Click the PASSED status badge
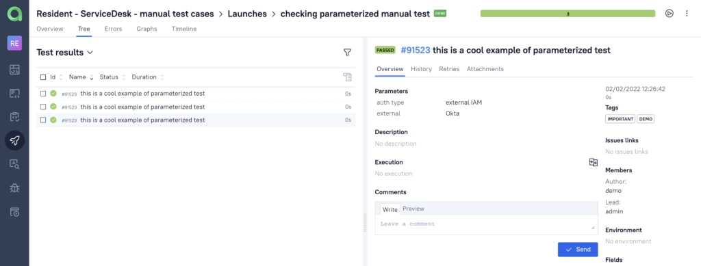Viewport: 701px width, 266px height. (x=385, y=51)
